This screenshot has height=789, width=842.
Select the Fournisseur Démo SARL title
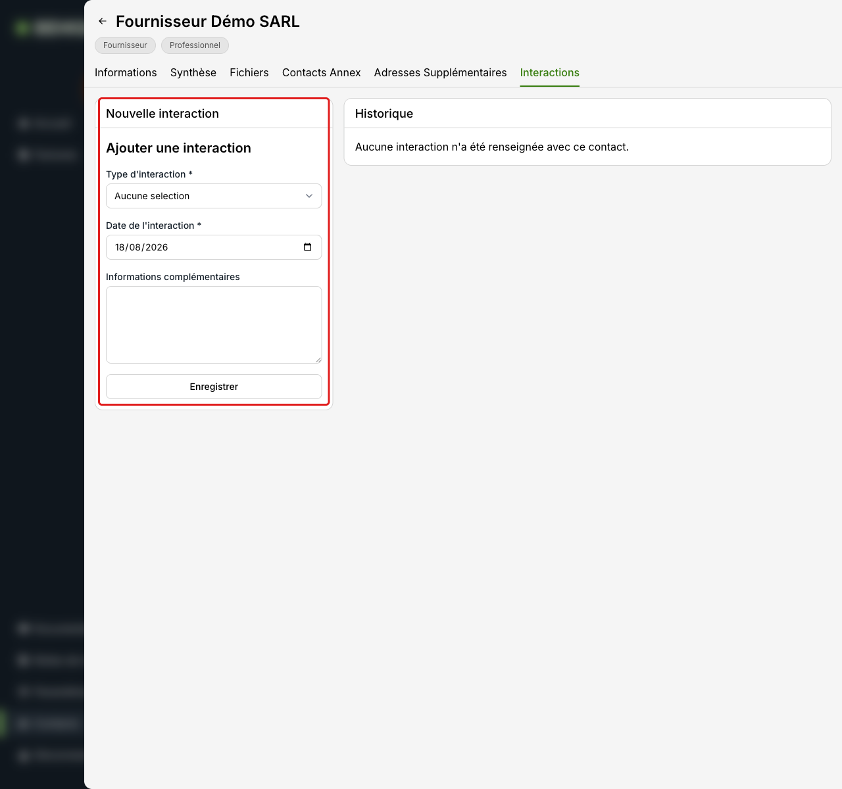(x=208, y=22)
